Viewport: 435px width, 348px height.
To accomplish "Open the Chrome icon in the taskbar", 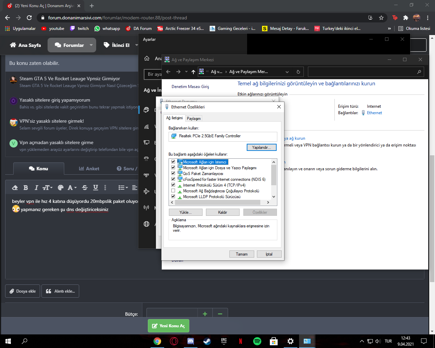I will (157, 341).
